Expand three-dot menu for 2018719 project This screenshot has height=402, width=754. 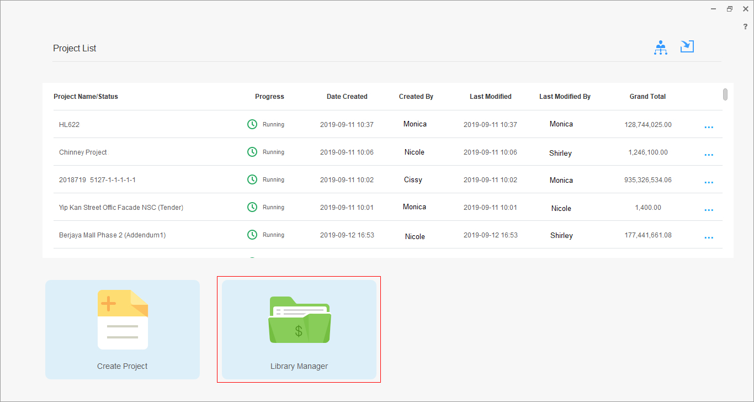click(709, 182)
